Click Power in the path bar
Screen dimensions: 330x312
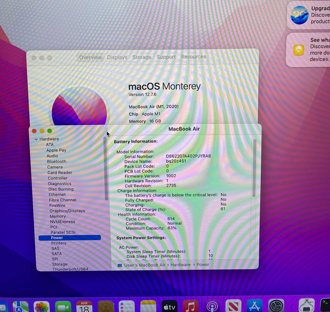tap(203, 265)
